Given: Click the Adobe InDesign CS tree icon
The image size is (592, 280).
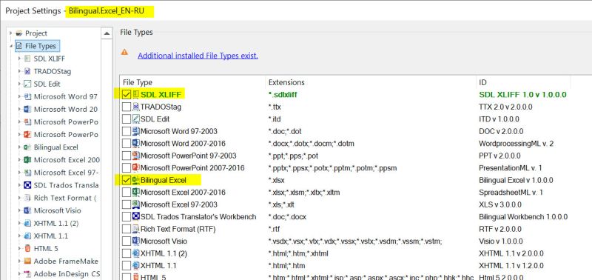Looking at the screenshot, I should click(27, 274).
